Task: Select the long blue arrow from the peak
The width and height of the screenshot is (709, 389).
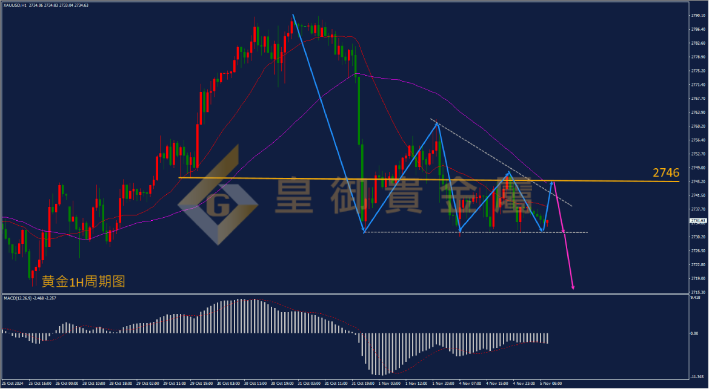Action: 328,123
